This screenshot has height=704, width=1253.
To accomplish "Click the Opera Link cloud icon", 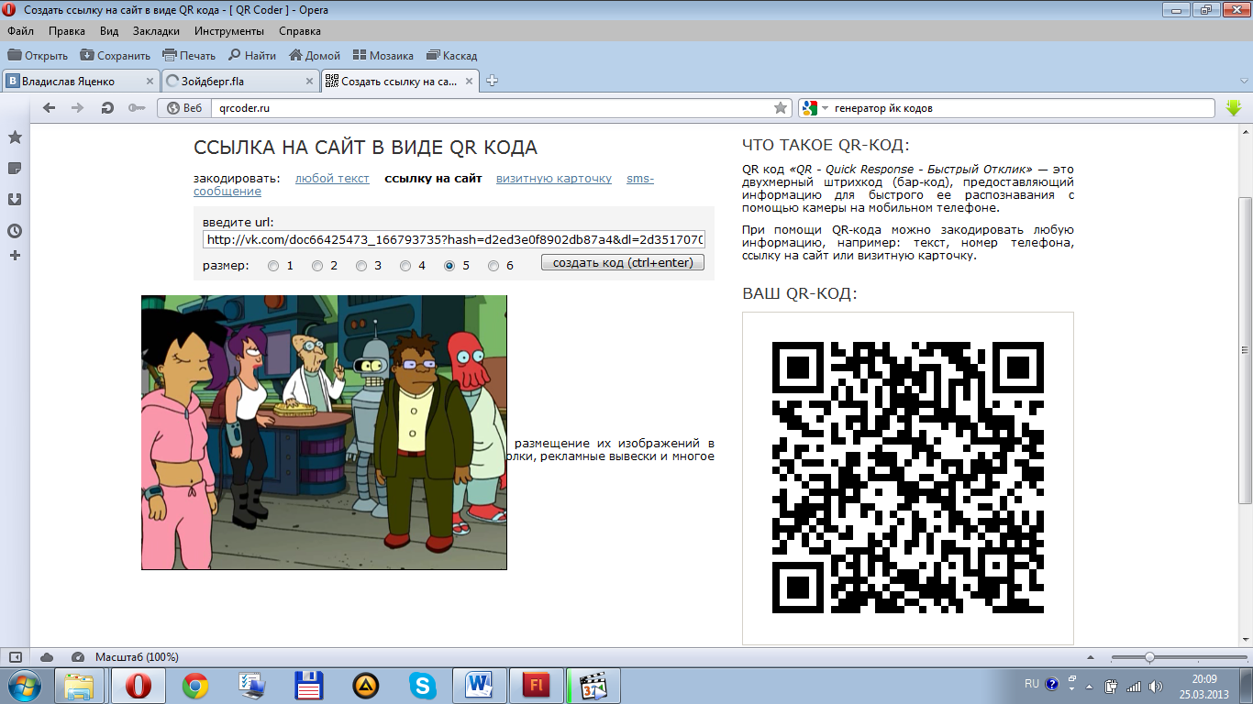I will [47, 657].
